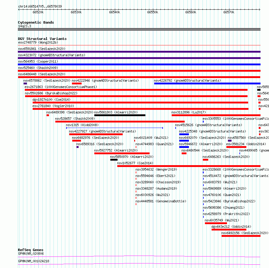
Task: Click the dgv1927n100 (Coe2014) label
Action: (x=51, y=100)
